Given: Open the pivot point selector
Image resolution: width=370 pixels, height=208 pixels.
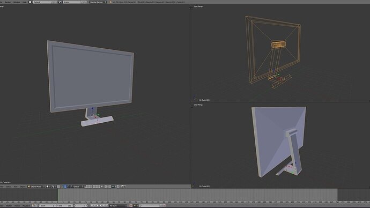Looking at the screenshot, I should (54, 187).
